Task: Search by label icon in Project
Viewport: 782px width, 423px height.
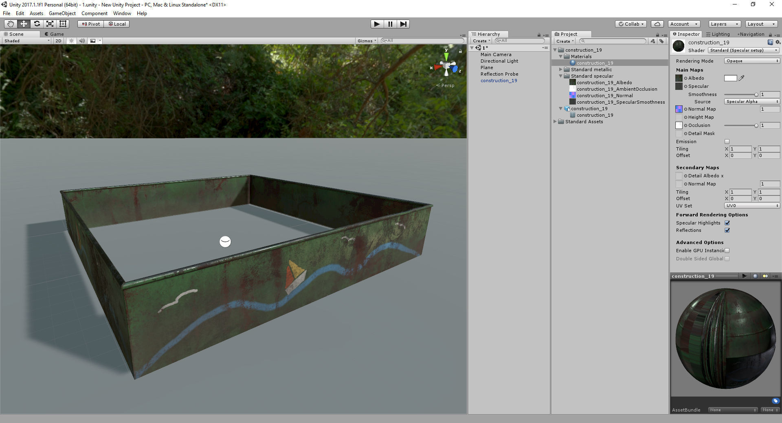Action: click(x=661, y=41)
